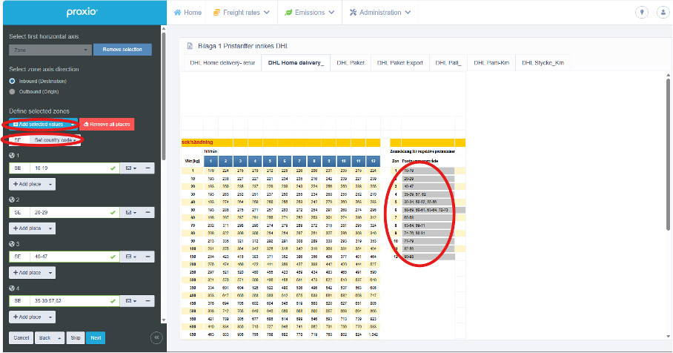The width and height of the screenshot is (673, 353).
Task: Open the Set country code dropdown
Action: click(x=55, y=140)
